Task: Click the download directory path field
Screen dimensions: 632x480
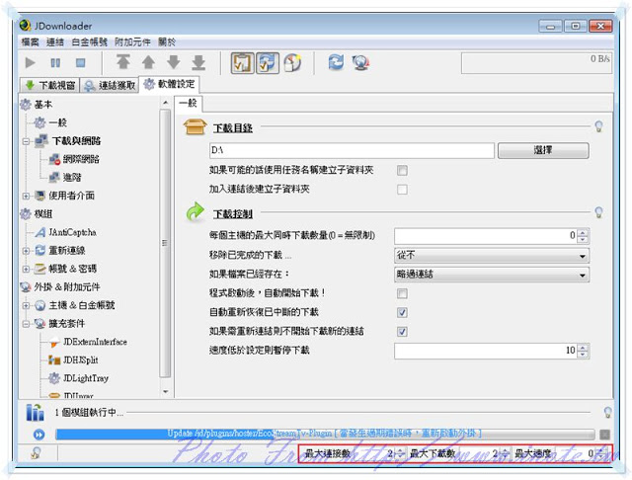Action: coord(352,150)
